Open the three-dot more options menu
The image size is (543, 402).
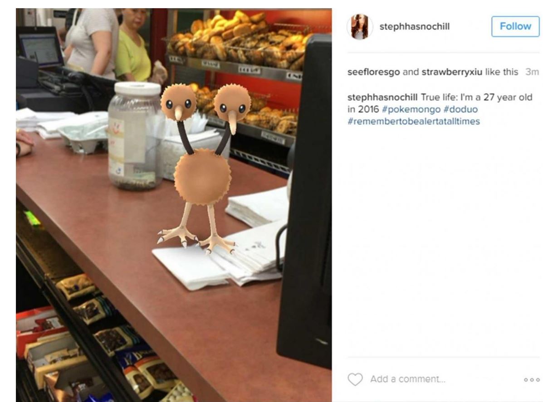tap(532, 379)
